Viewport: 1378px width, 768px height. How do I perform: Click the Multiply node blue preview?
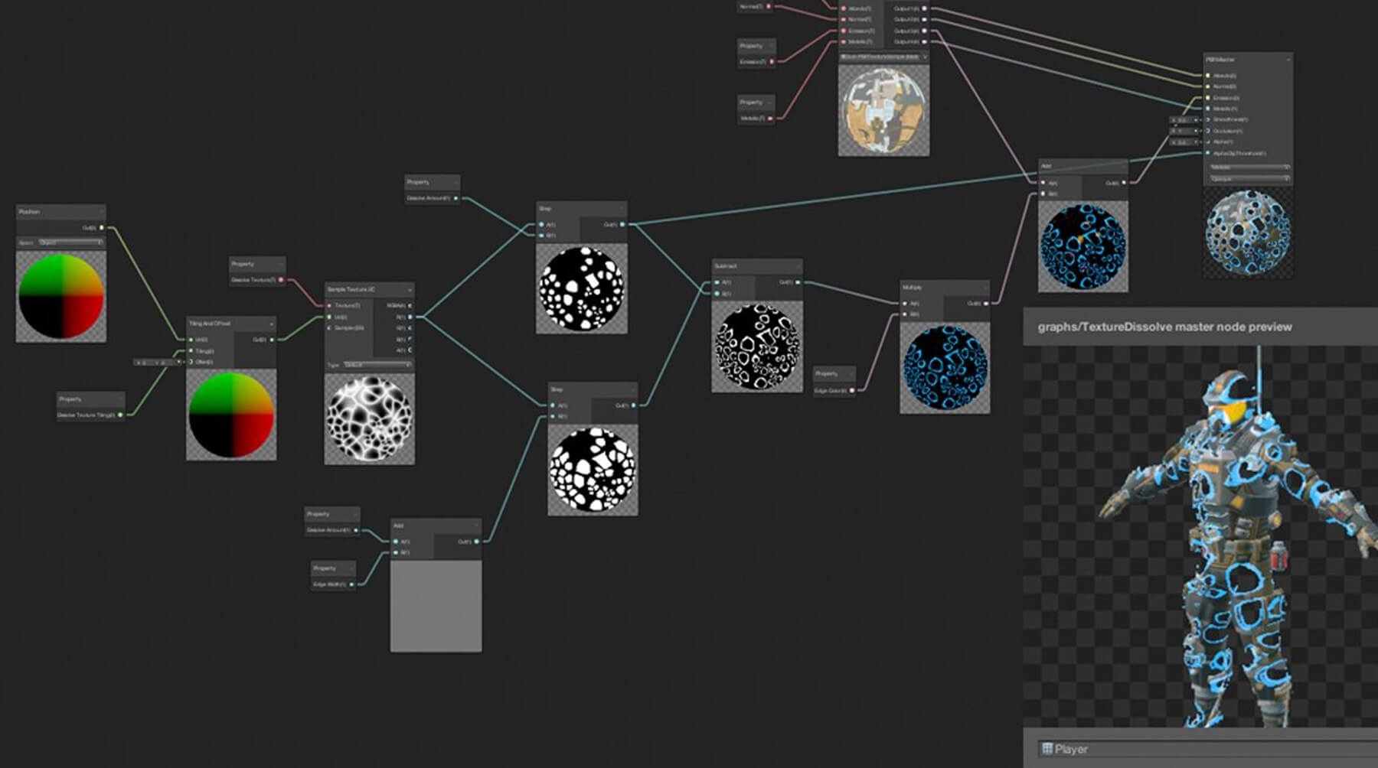(945, 368)
